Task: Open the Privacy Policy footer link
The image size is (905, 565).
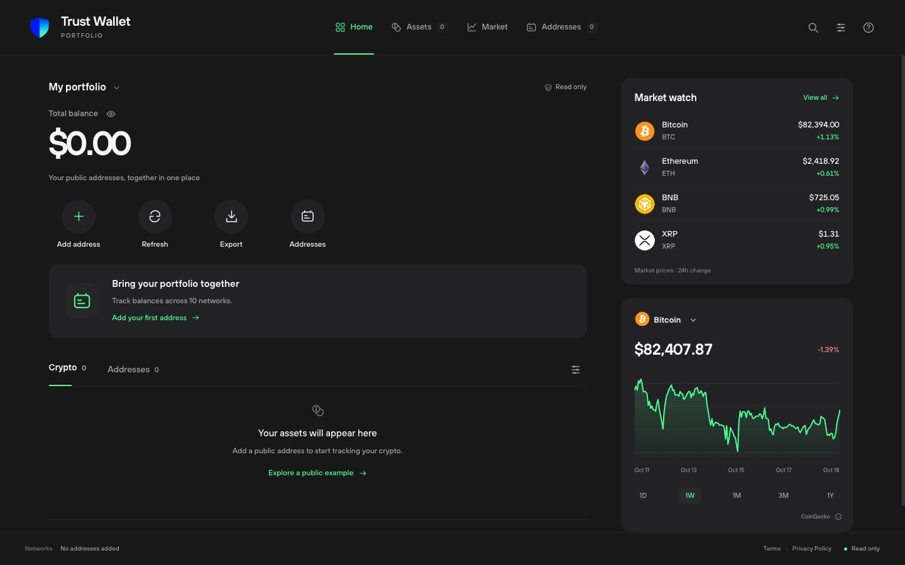Action: click(811, 549)
